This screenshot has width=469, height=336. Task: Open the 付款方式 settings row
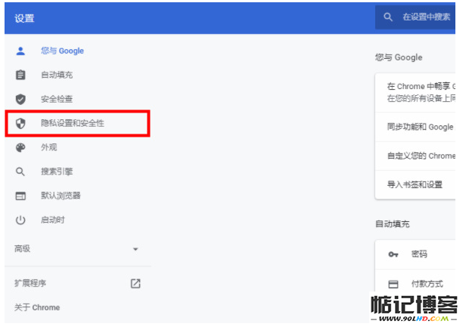pyautogui.click(x=415, y=283)
